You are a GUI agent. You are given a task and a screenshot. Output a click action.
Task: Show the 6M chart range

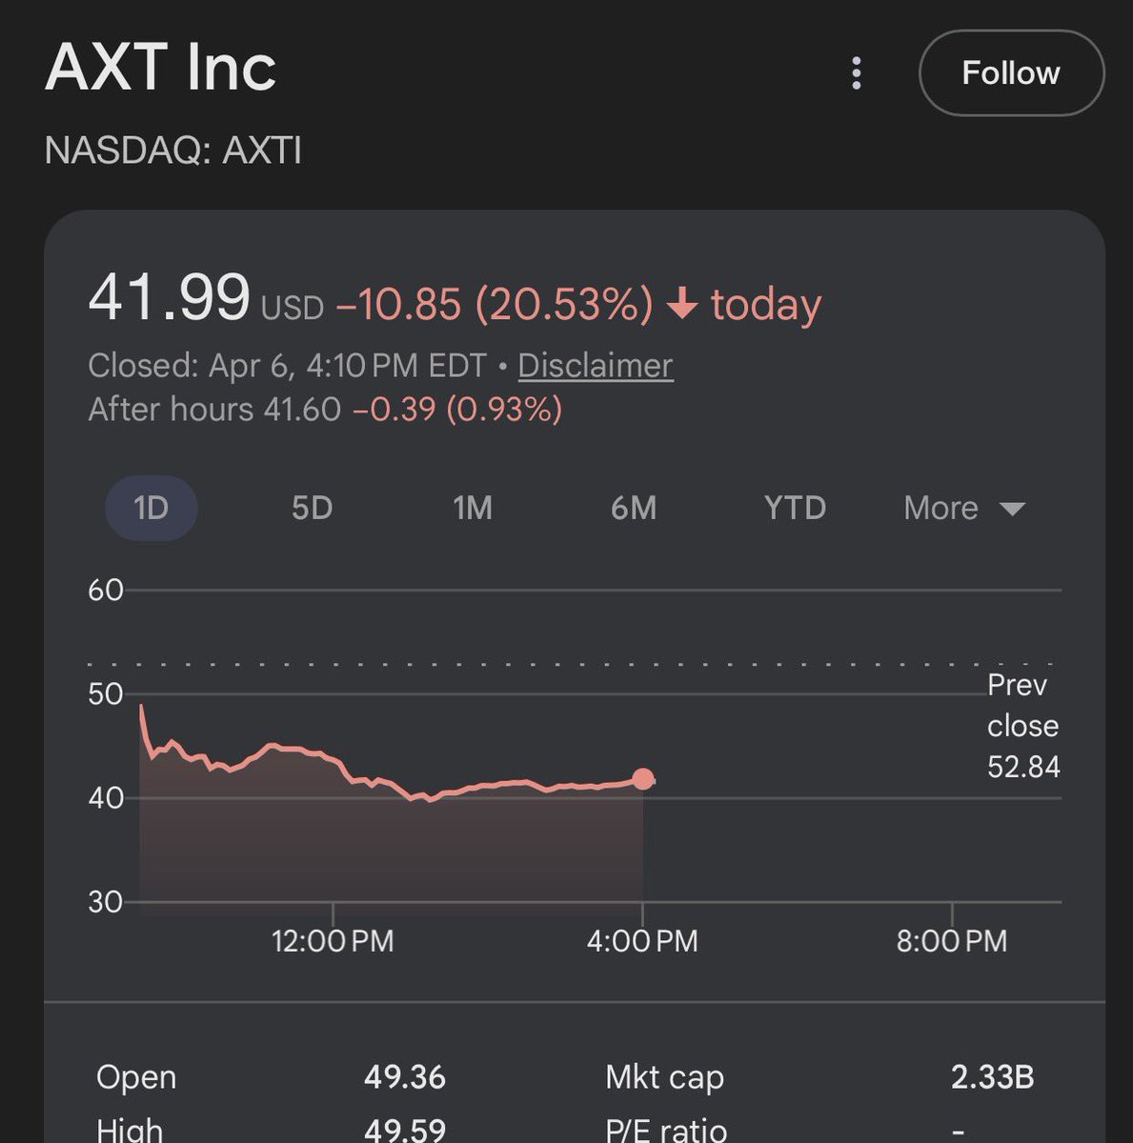click(634, 508)
